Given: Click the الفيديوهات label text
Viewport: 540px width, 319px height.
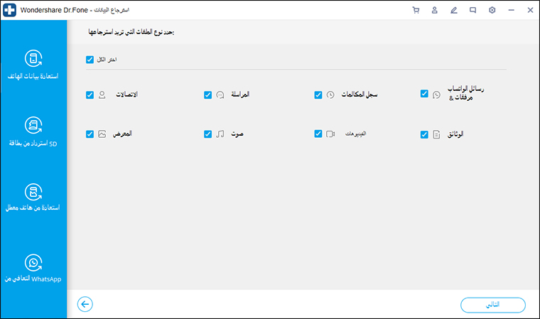Looking at the screenshot, I should point(356,134).
